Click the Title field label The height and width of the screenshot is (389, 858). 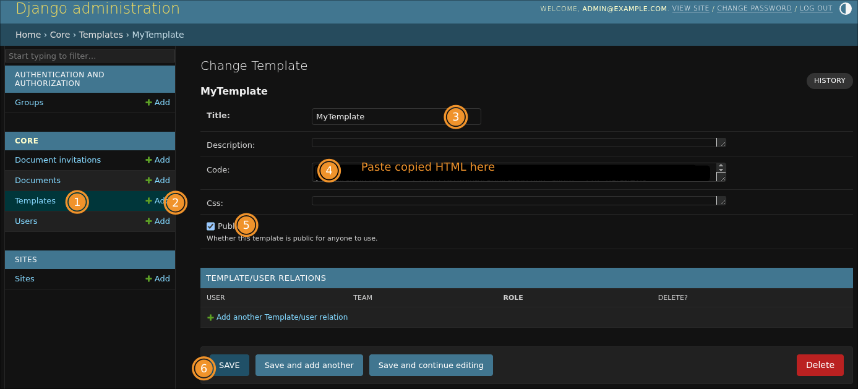(x=218, y=116)
